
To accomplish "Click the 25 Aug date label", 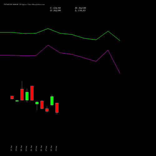I will click(x=36, y=148).
